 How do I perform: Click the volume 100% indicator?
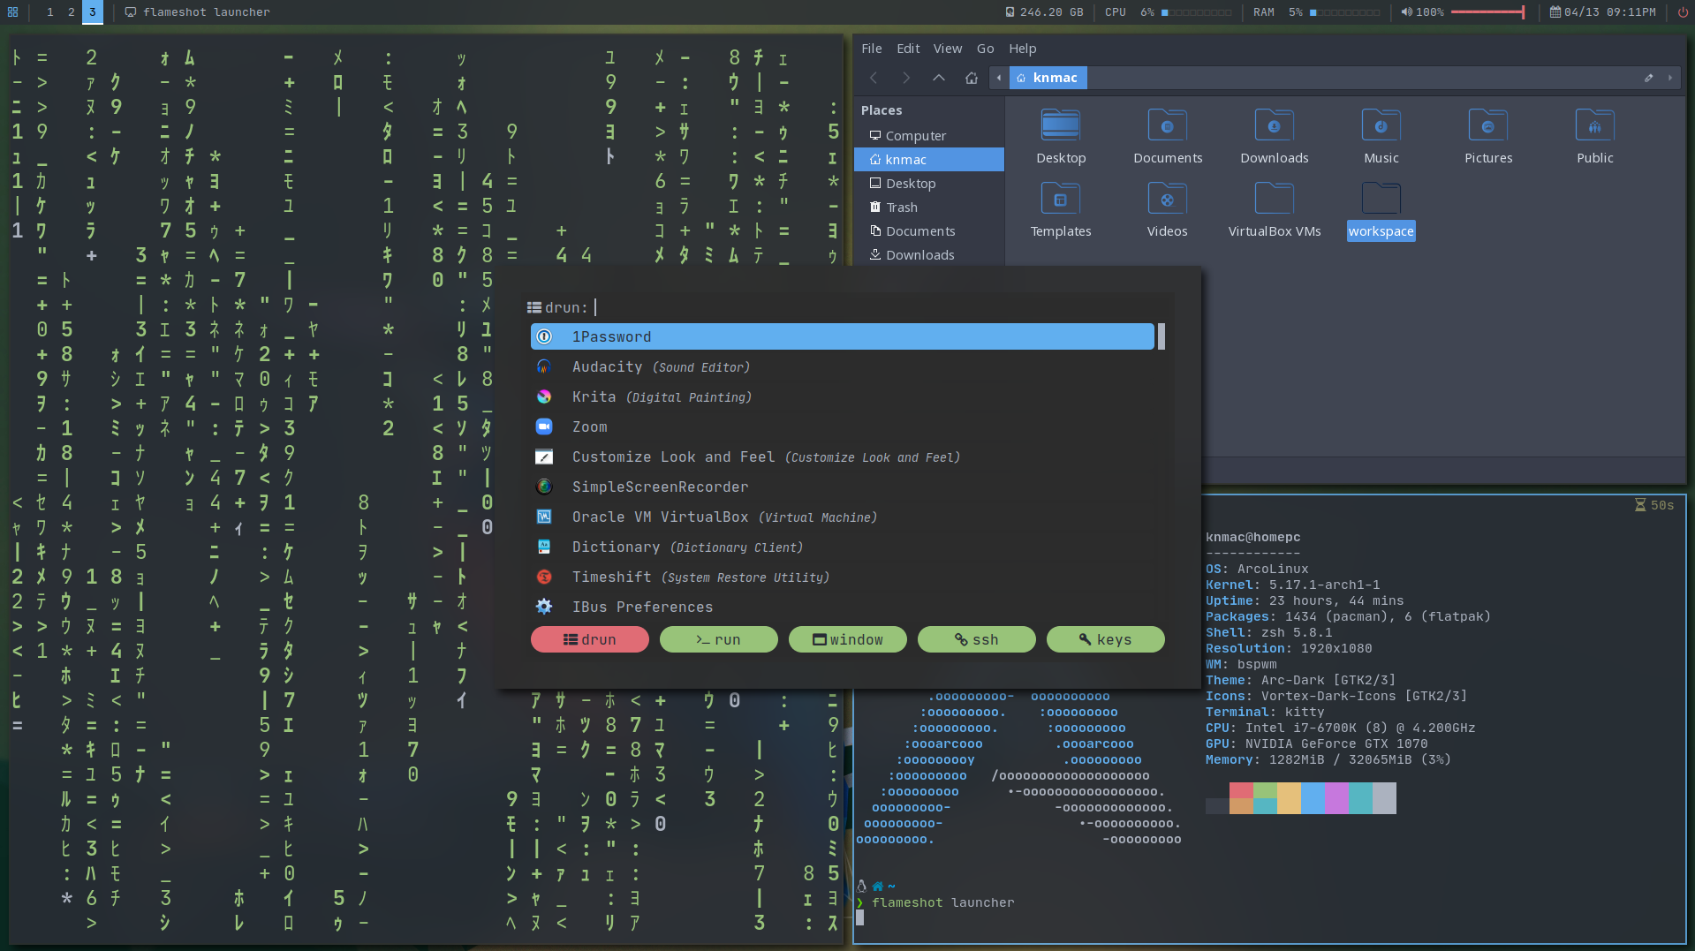pos(1422,12)
